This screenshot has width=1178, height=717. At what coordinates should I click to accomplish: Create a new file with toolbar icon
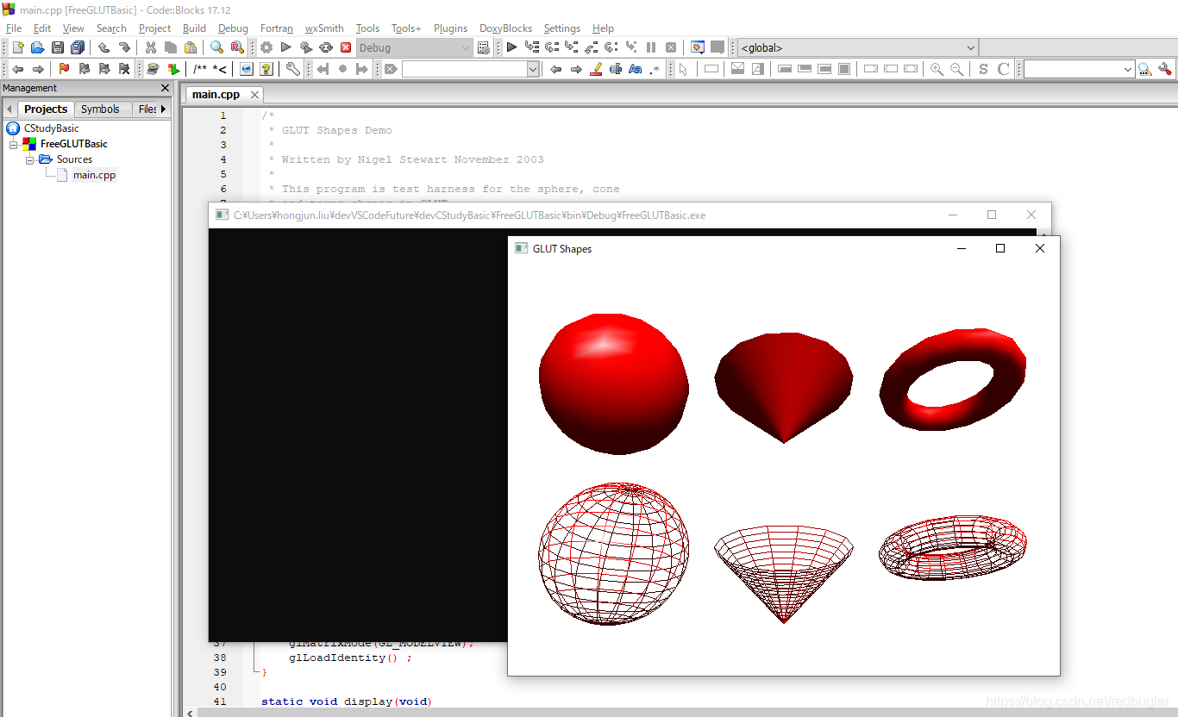point(17,48)
